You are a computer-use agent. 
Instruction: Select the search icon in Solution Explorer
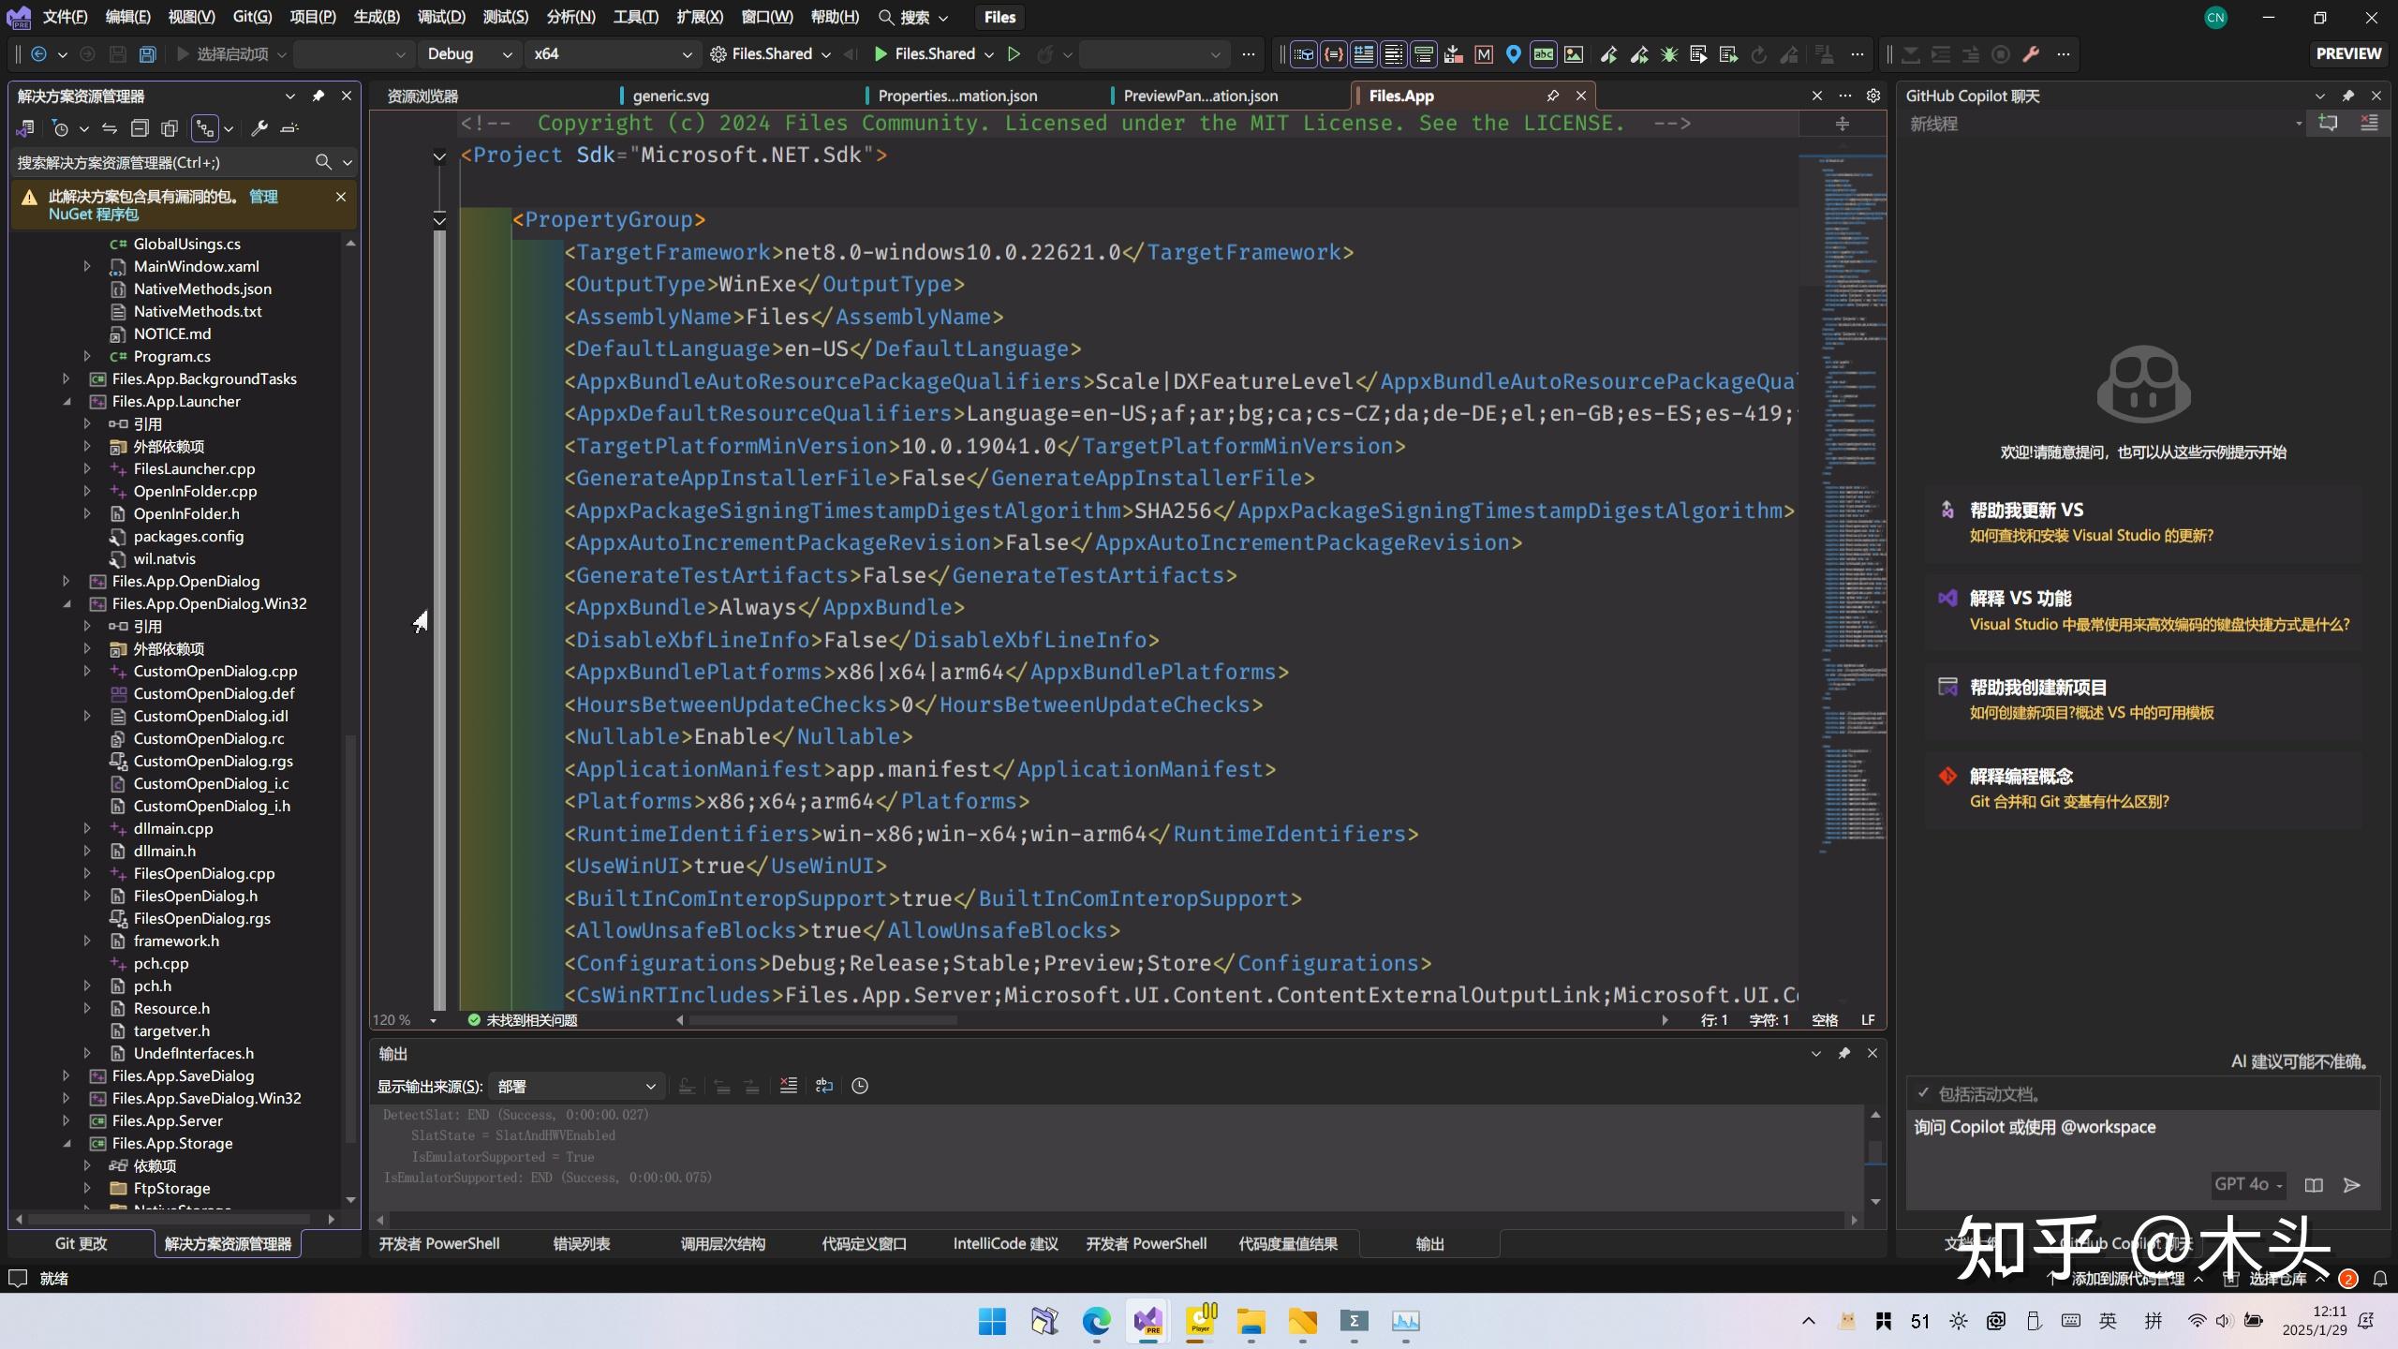click(x=322, y=162)
